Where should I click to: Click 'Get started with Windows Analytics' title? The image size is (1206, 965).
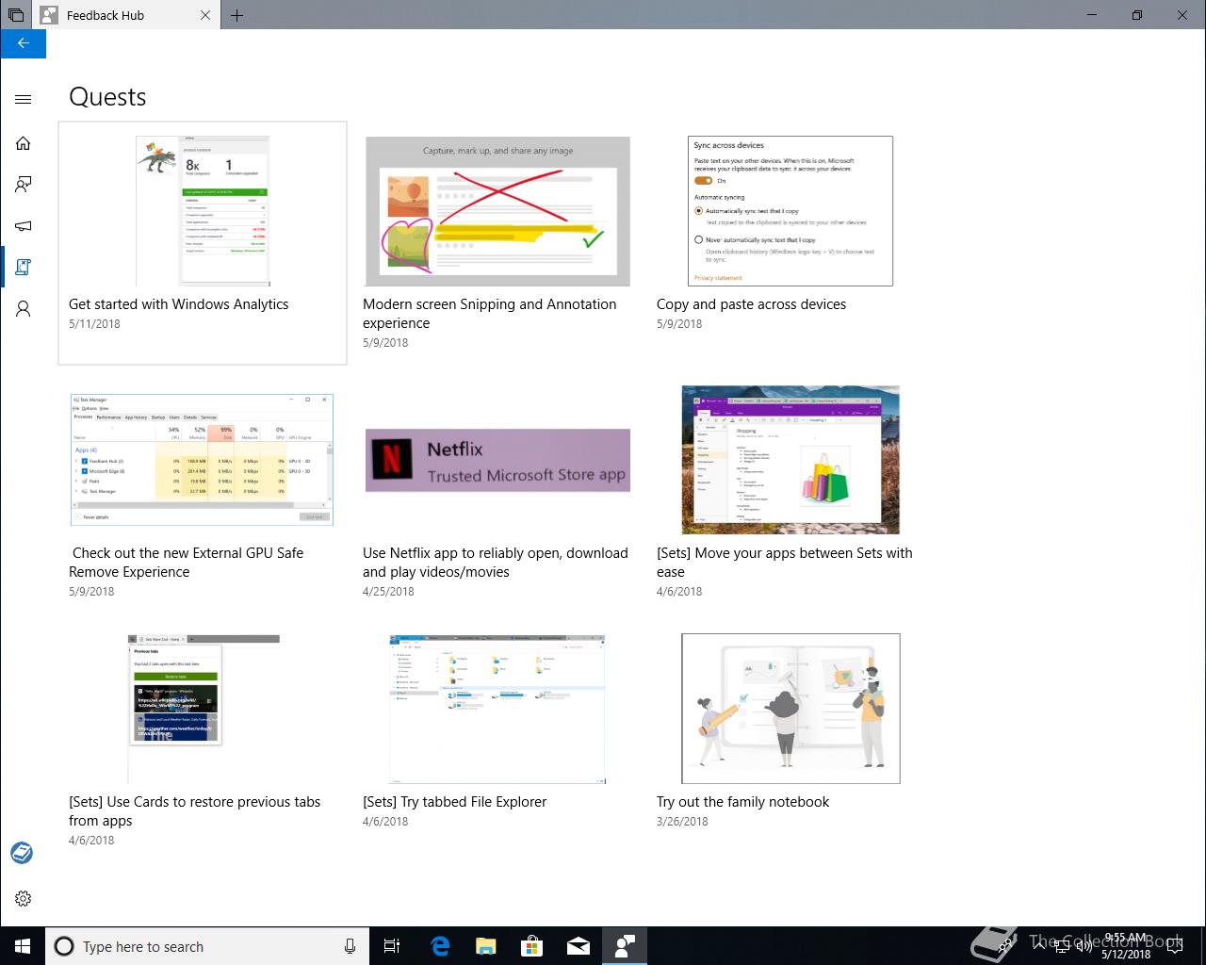point(179,304)
